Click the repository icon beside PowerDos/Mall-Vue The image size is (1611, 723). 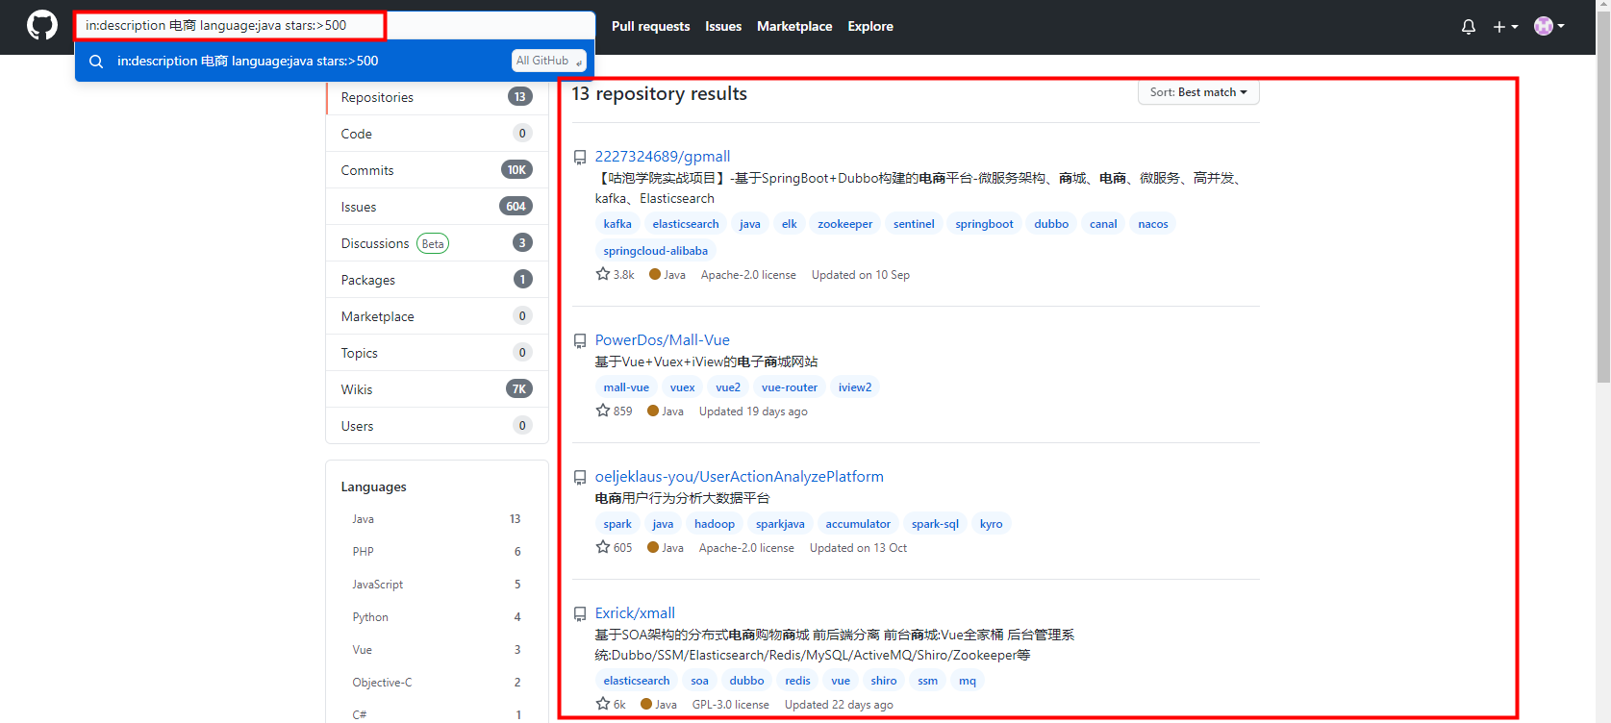click(x=580, y=341)
